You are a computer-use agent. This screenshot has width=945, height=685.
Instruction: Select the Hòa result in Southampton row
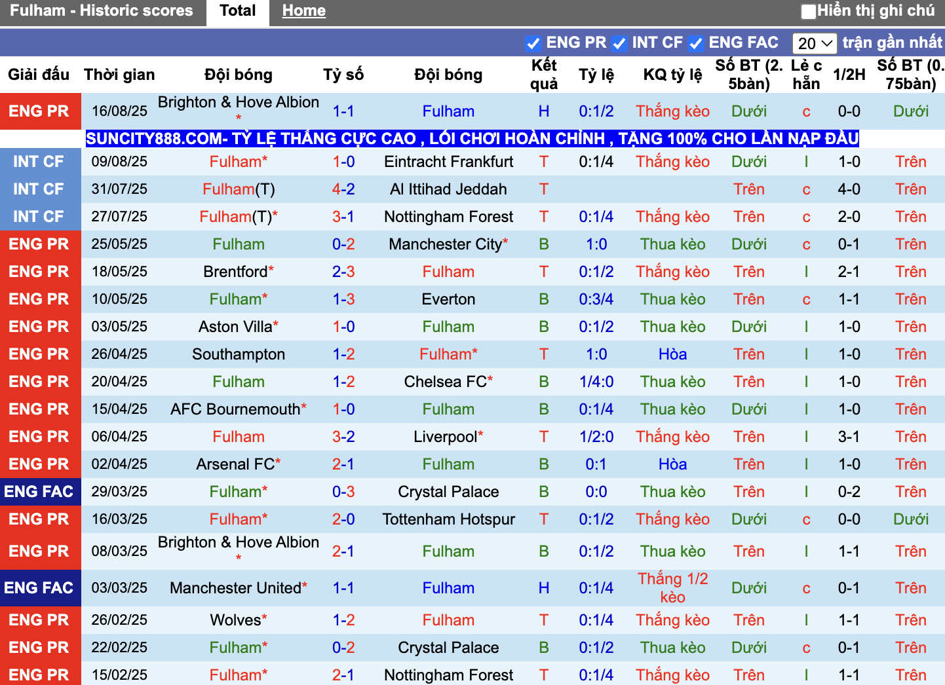pyautogui.click(x=673, y=354)
